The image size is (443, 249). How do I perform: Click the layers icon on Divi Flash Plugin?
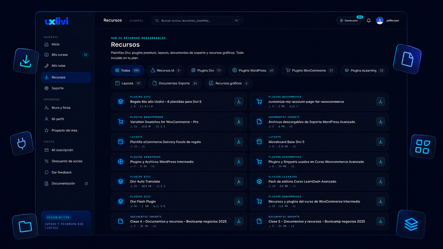tap(121, 201)
